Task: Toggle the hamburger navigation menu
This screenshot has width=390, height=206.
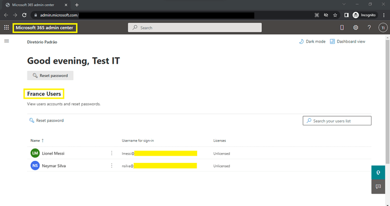Action: pos(7,41)
